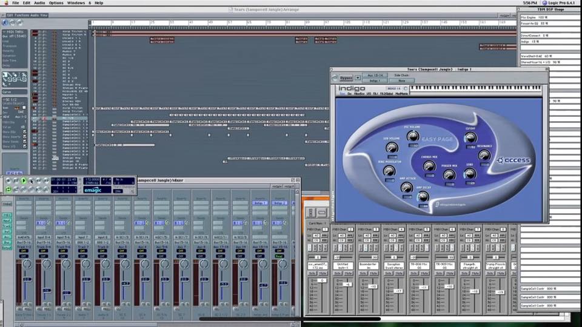Turn the Cutoff knob in Indigo
This screenshot has height=327, width=582.
(470, 138)
